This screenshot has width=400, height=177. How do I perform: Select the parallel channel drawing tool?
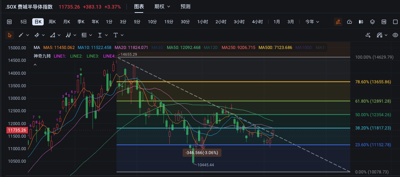pyautogui.click(x=37, y=35)
